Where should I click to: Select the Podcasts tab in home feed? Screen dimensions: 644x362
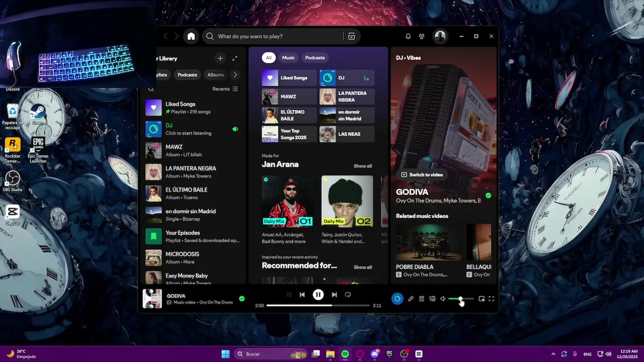coord(315,58)
